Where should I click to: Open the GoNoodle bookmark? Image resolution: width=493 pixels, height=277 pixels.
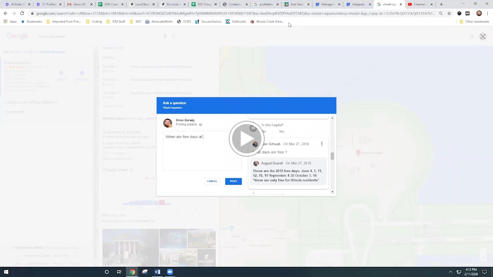click(x=236, y=22)
